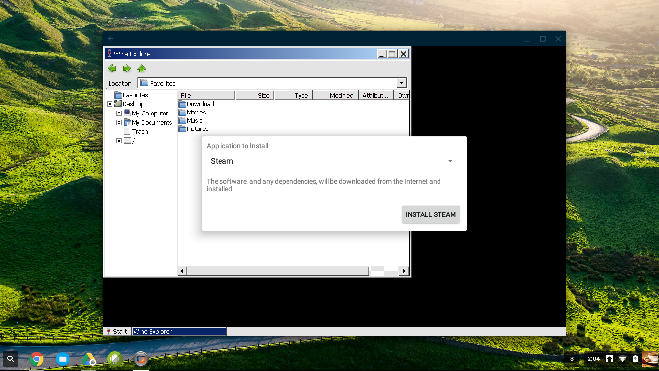
Task: Click the keyboard/upload tray icon beside the clock
Action: coord(609,359)
